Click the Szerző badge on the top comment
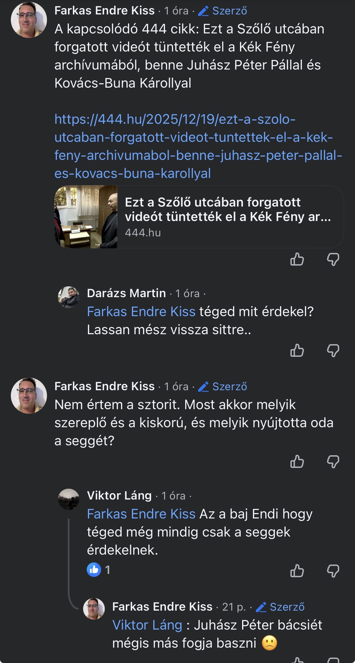The image size is (355, 663). pyautogui.click(x=223, y=11)
